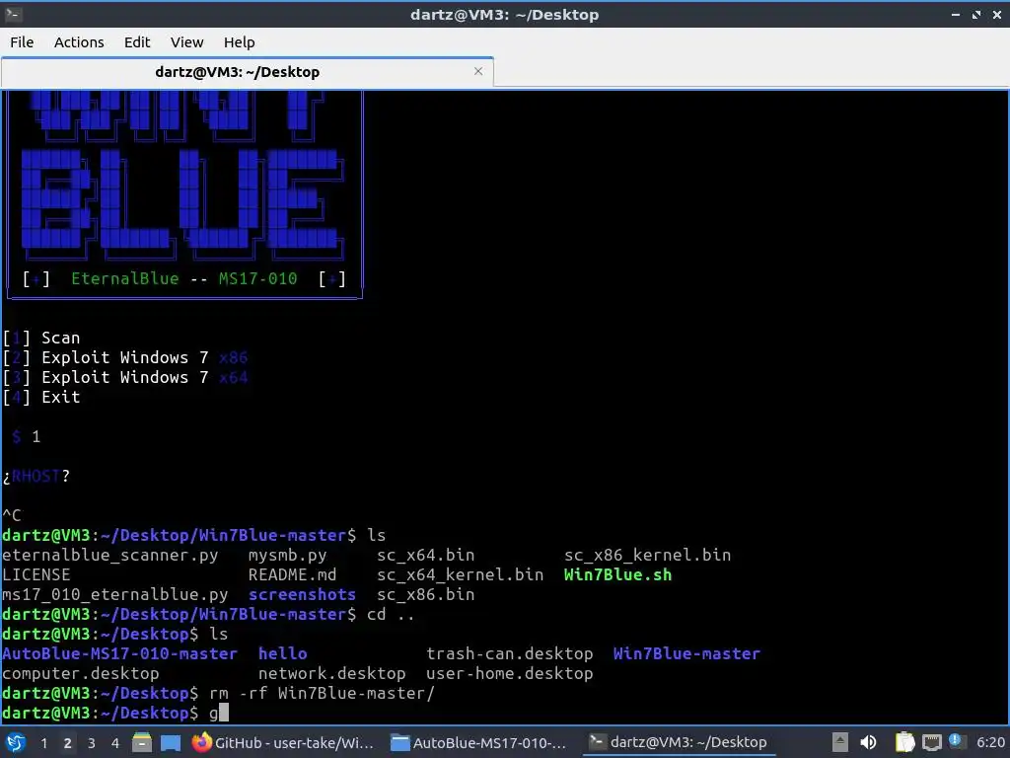The height and width of the screenshot is (758, 1010).
Task: Click the eternalblue_scanner.py file name
Action: click(x=110, y=555)
